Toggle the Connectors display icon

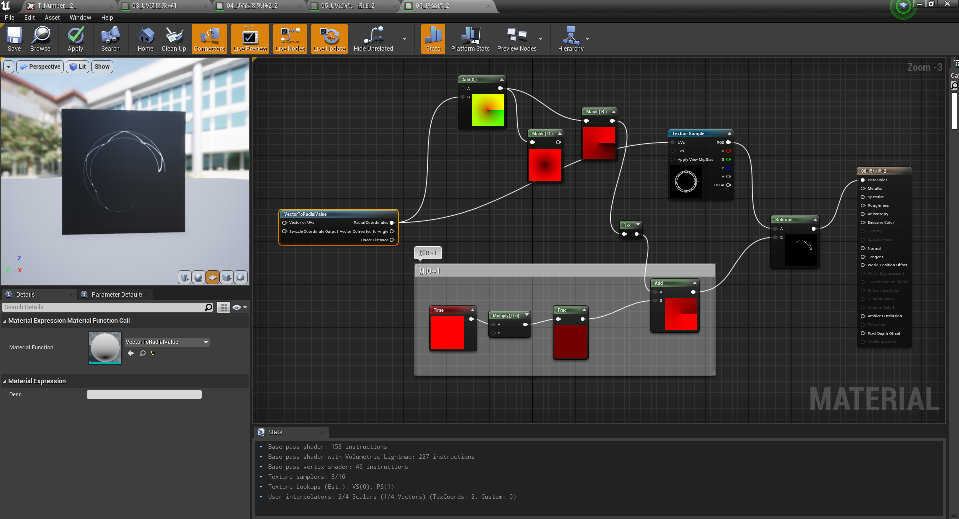209,39
